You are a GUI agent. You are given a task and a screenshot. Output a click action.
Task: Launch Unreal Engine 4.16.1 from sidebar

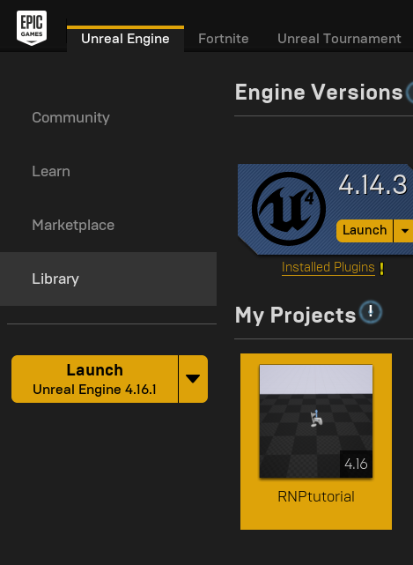coord(95,379)
